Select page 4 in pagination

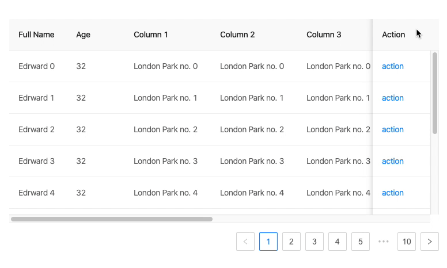[338, 242]
